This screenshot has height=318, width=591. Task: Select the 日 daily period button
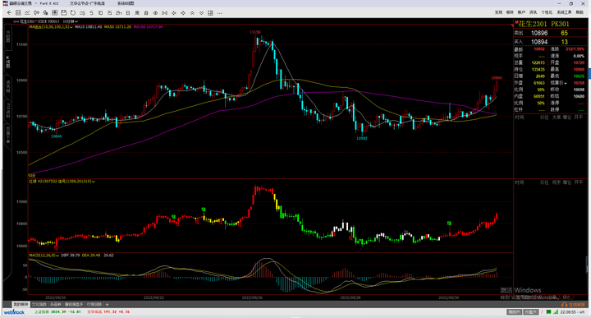(128, 13)
